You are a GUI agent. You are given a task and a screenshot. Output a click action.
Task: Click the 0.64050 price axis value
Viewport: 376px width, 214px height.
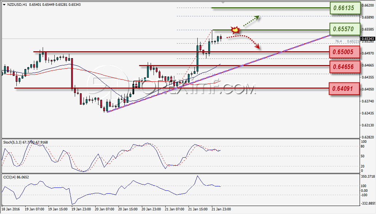[x=368, y=89]
